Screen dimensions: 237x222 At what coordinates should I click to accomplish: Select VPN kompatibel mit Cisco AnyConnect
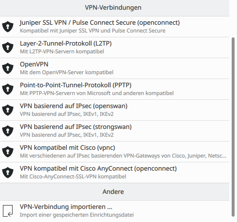click(x=115, y=173)
